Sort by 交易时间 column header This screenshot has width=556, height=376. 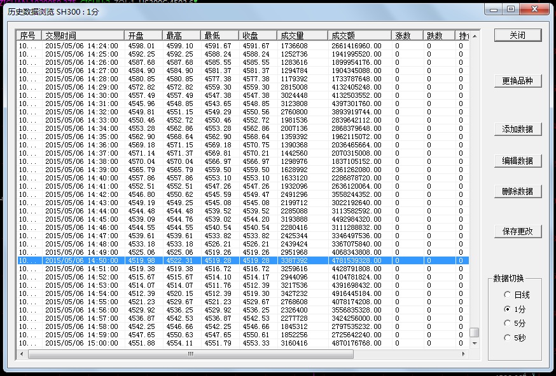pos(83,36)
